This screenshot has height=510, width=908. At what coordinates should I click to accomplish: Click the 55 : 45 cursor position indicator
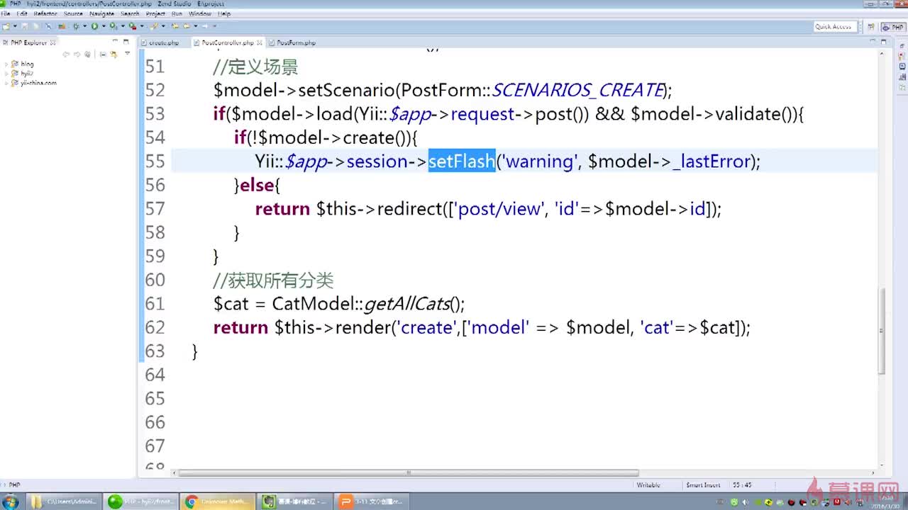click(x=743, y=485)
